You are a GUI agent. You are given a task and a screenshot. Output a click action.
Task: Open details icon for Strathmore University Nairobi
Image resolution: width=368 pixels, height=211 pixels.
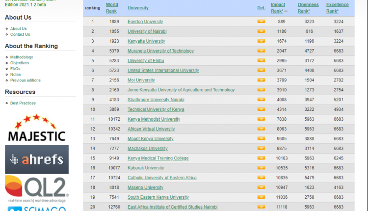261,100
